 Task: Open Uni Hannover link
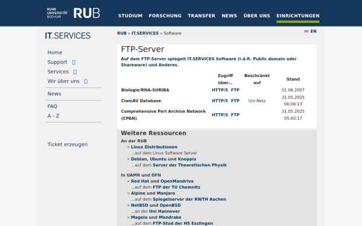point(164,212)
